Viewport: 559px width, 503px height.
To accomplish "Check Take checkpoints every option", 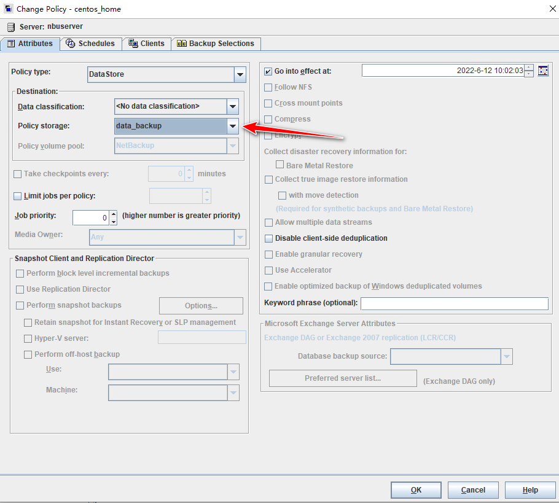I will (17, 174).
